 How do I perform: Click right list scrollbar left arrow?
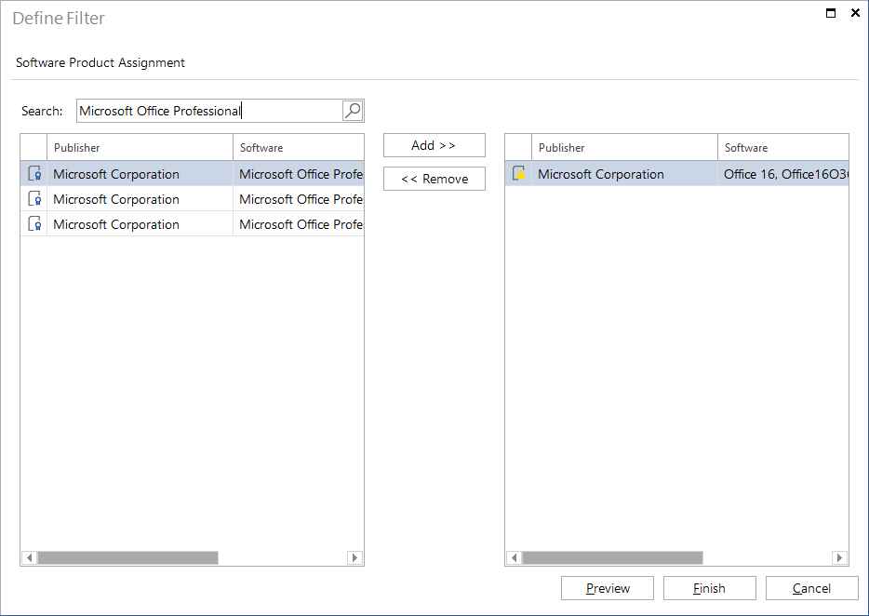pyautogui.click(x=515, y=557)
